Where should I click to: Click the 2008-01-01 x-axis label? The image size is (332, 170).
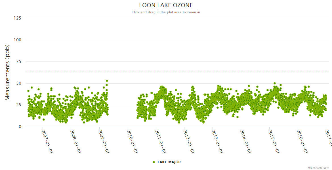tap(76, 141)
